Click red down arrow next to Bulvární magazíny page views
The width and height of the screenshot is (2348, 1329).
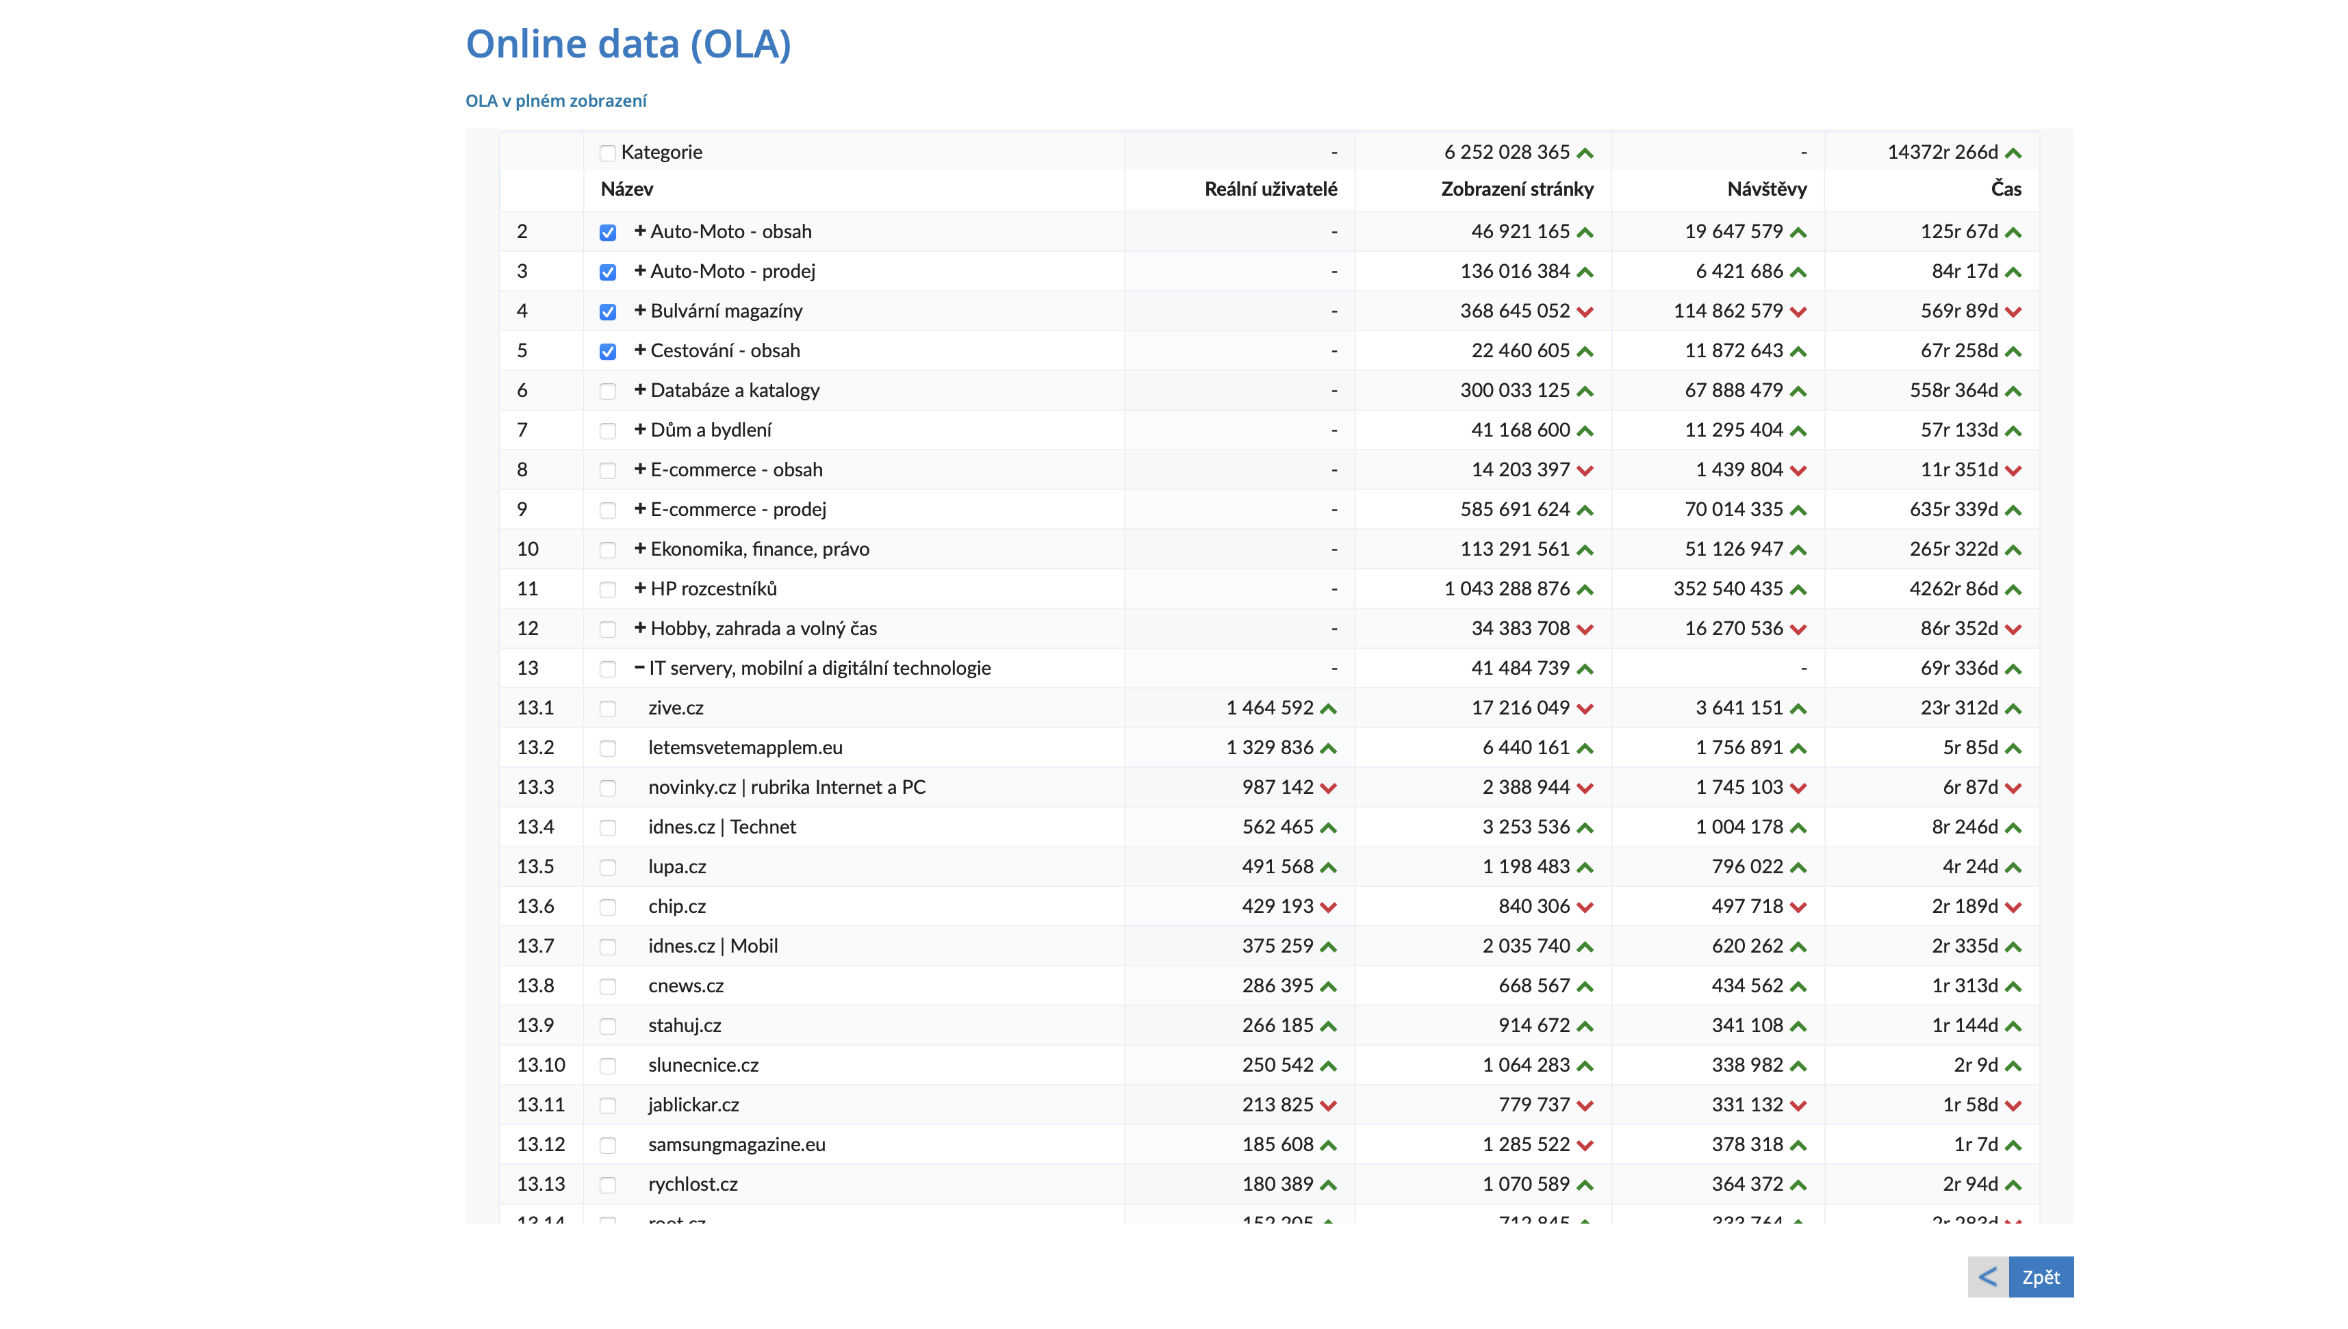click(1584, 312)
